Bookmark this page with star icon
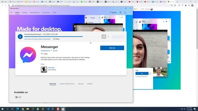The height and width of the screenshot is (111, 198). point(175,5)
